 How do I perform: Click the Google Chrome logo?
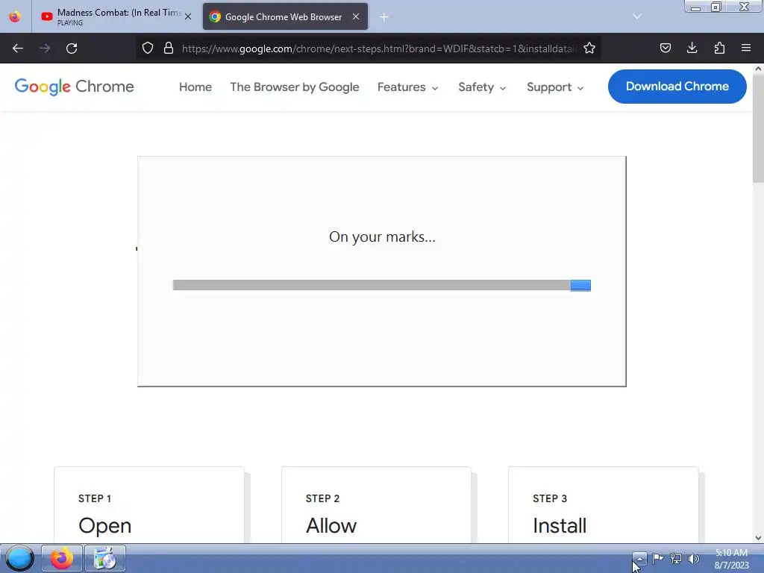point(74,87)
